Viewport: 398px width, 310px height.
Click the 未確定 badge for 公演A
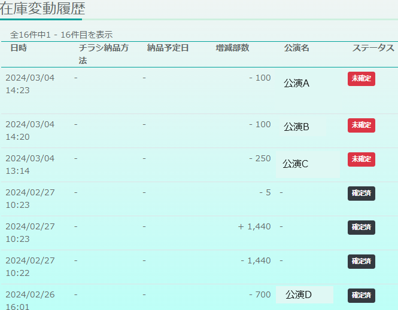[x=361, y=79]
